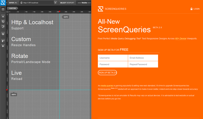Open the small arrow menu beside toolbar logo
This screenshot has width=203, height=119.
(x=7, y=3)
